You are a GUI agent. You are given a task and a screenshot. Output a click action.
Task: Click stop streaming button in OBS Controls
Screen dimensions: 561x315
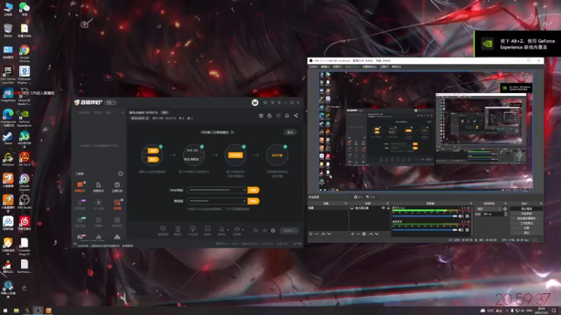(526, 209)
